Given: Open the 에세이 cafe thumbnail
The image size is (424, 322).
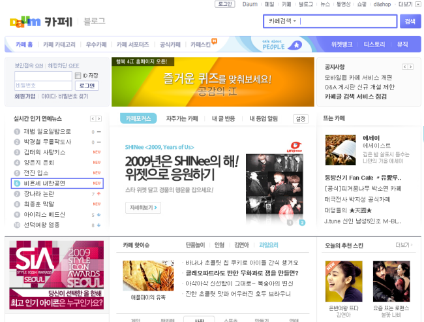Looking at the screenshot, I should (x=341, y=150).
